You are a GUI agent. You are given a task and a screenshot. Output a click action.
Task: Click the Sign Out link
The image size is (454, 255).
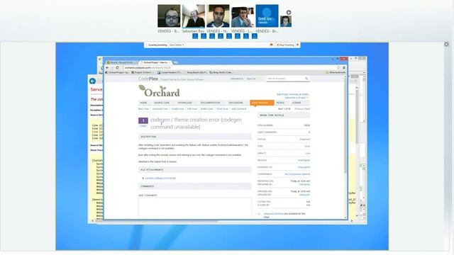point(251,79)
